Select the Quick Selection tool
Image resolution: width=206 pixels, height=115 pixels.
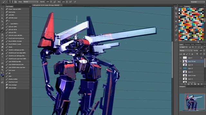tap(2, 19)
